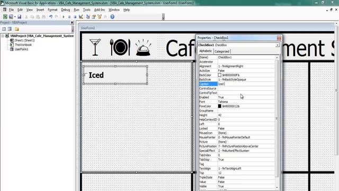Image resolution: width=339 pixels, height=191 pixels.
Task: Click the Cut toolbar icon
Action: 26,16
